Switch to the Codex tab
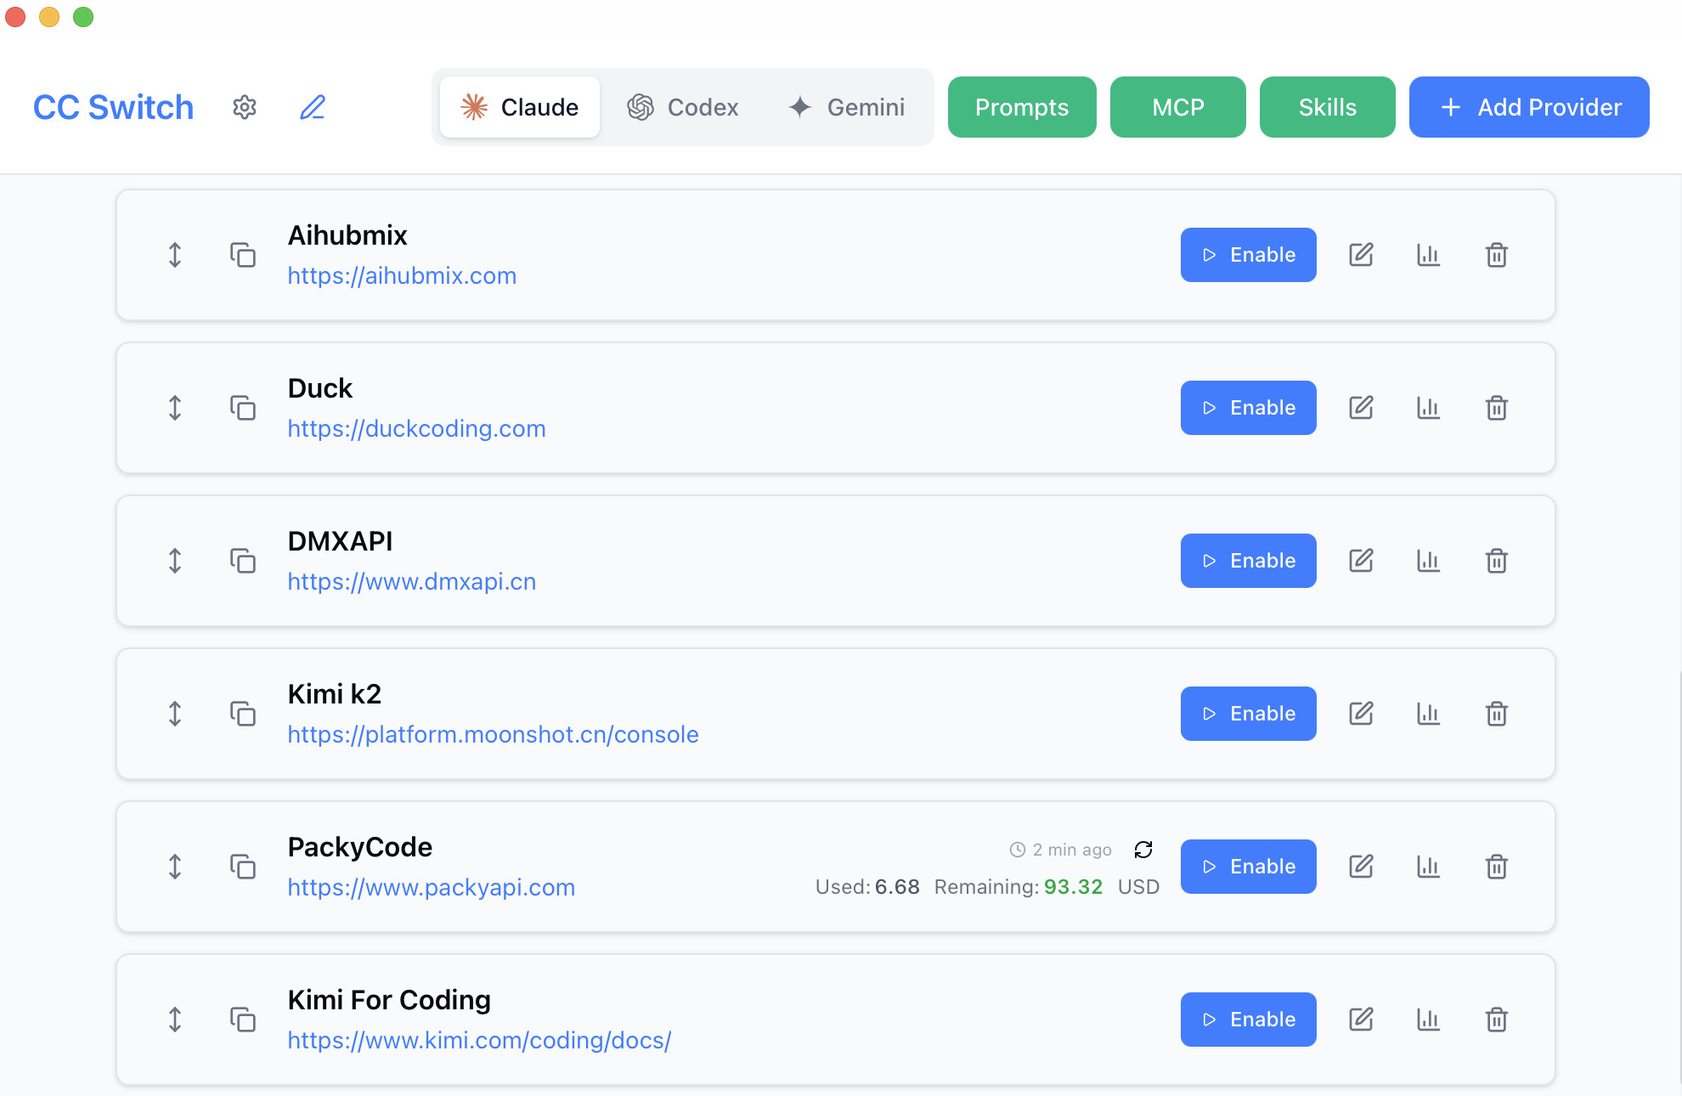Image resolution: width=1682 pixels, height=1096 pixels. point(683,107)
